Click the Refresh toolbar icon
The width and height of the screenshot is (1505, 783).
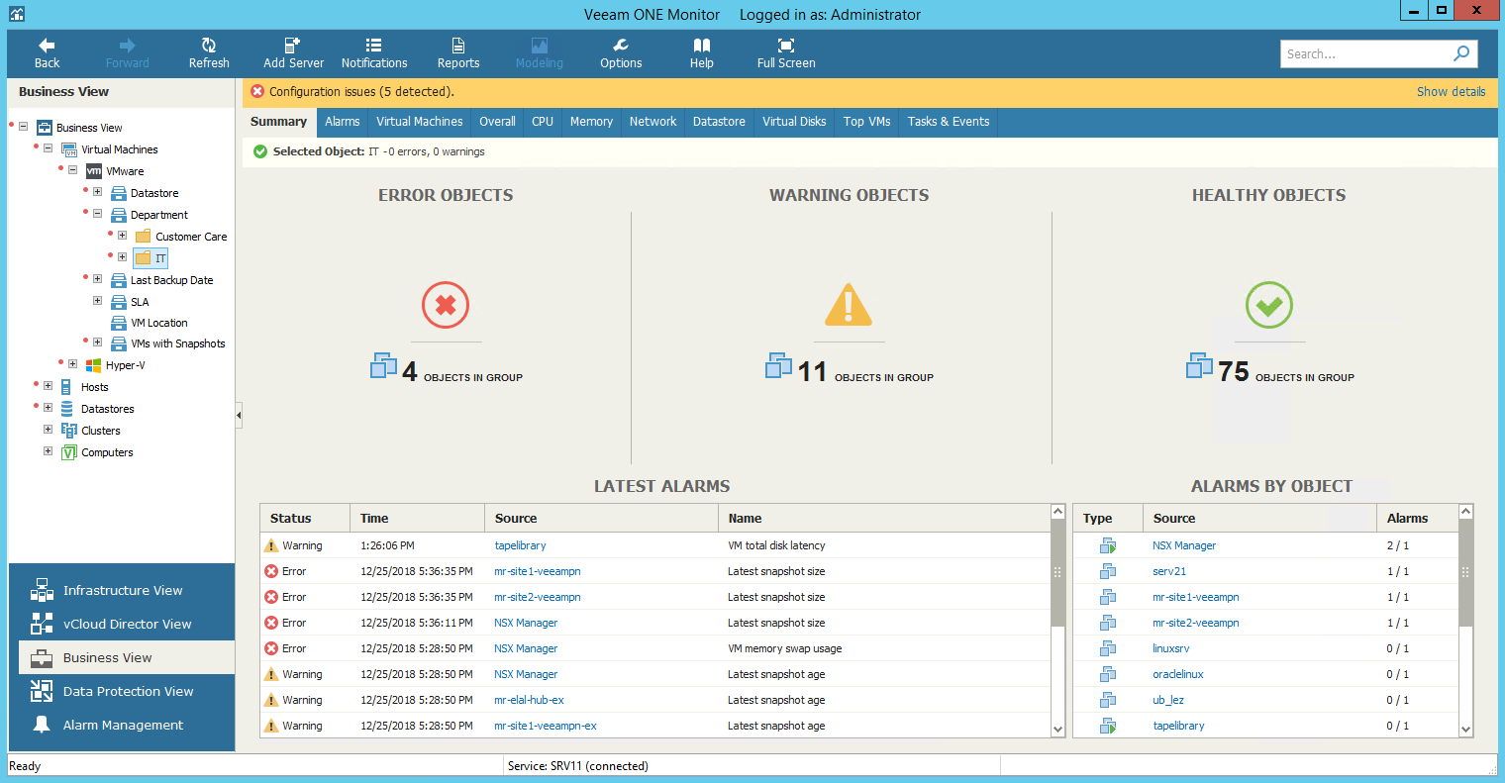coord(209,46)
